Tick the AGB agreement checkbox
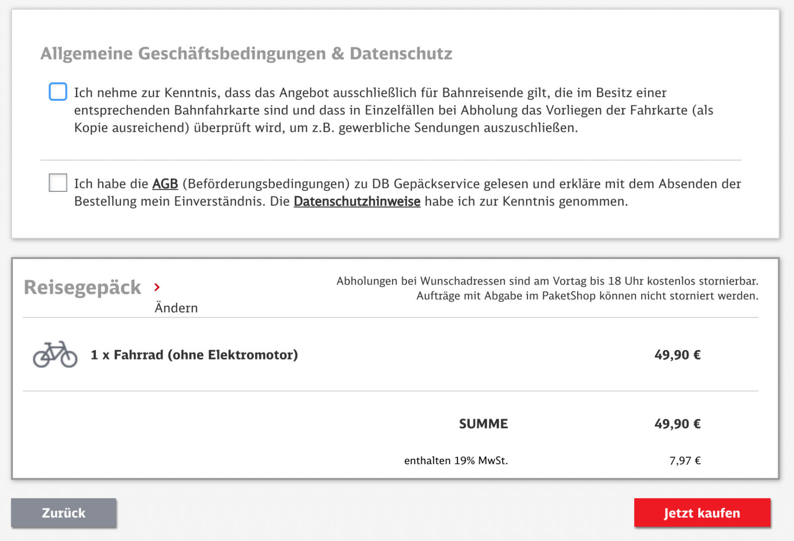 58,182
